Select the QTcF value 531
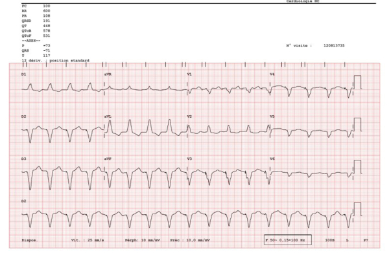The width and height of the screenshot is (389, 253). (x=47, y=36)
